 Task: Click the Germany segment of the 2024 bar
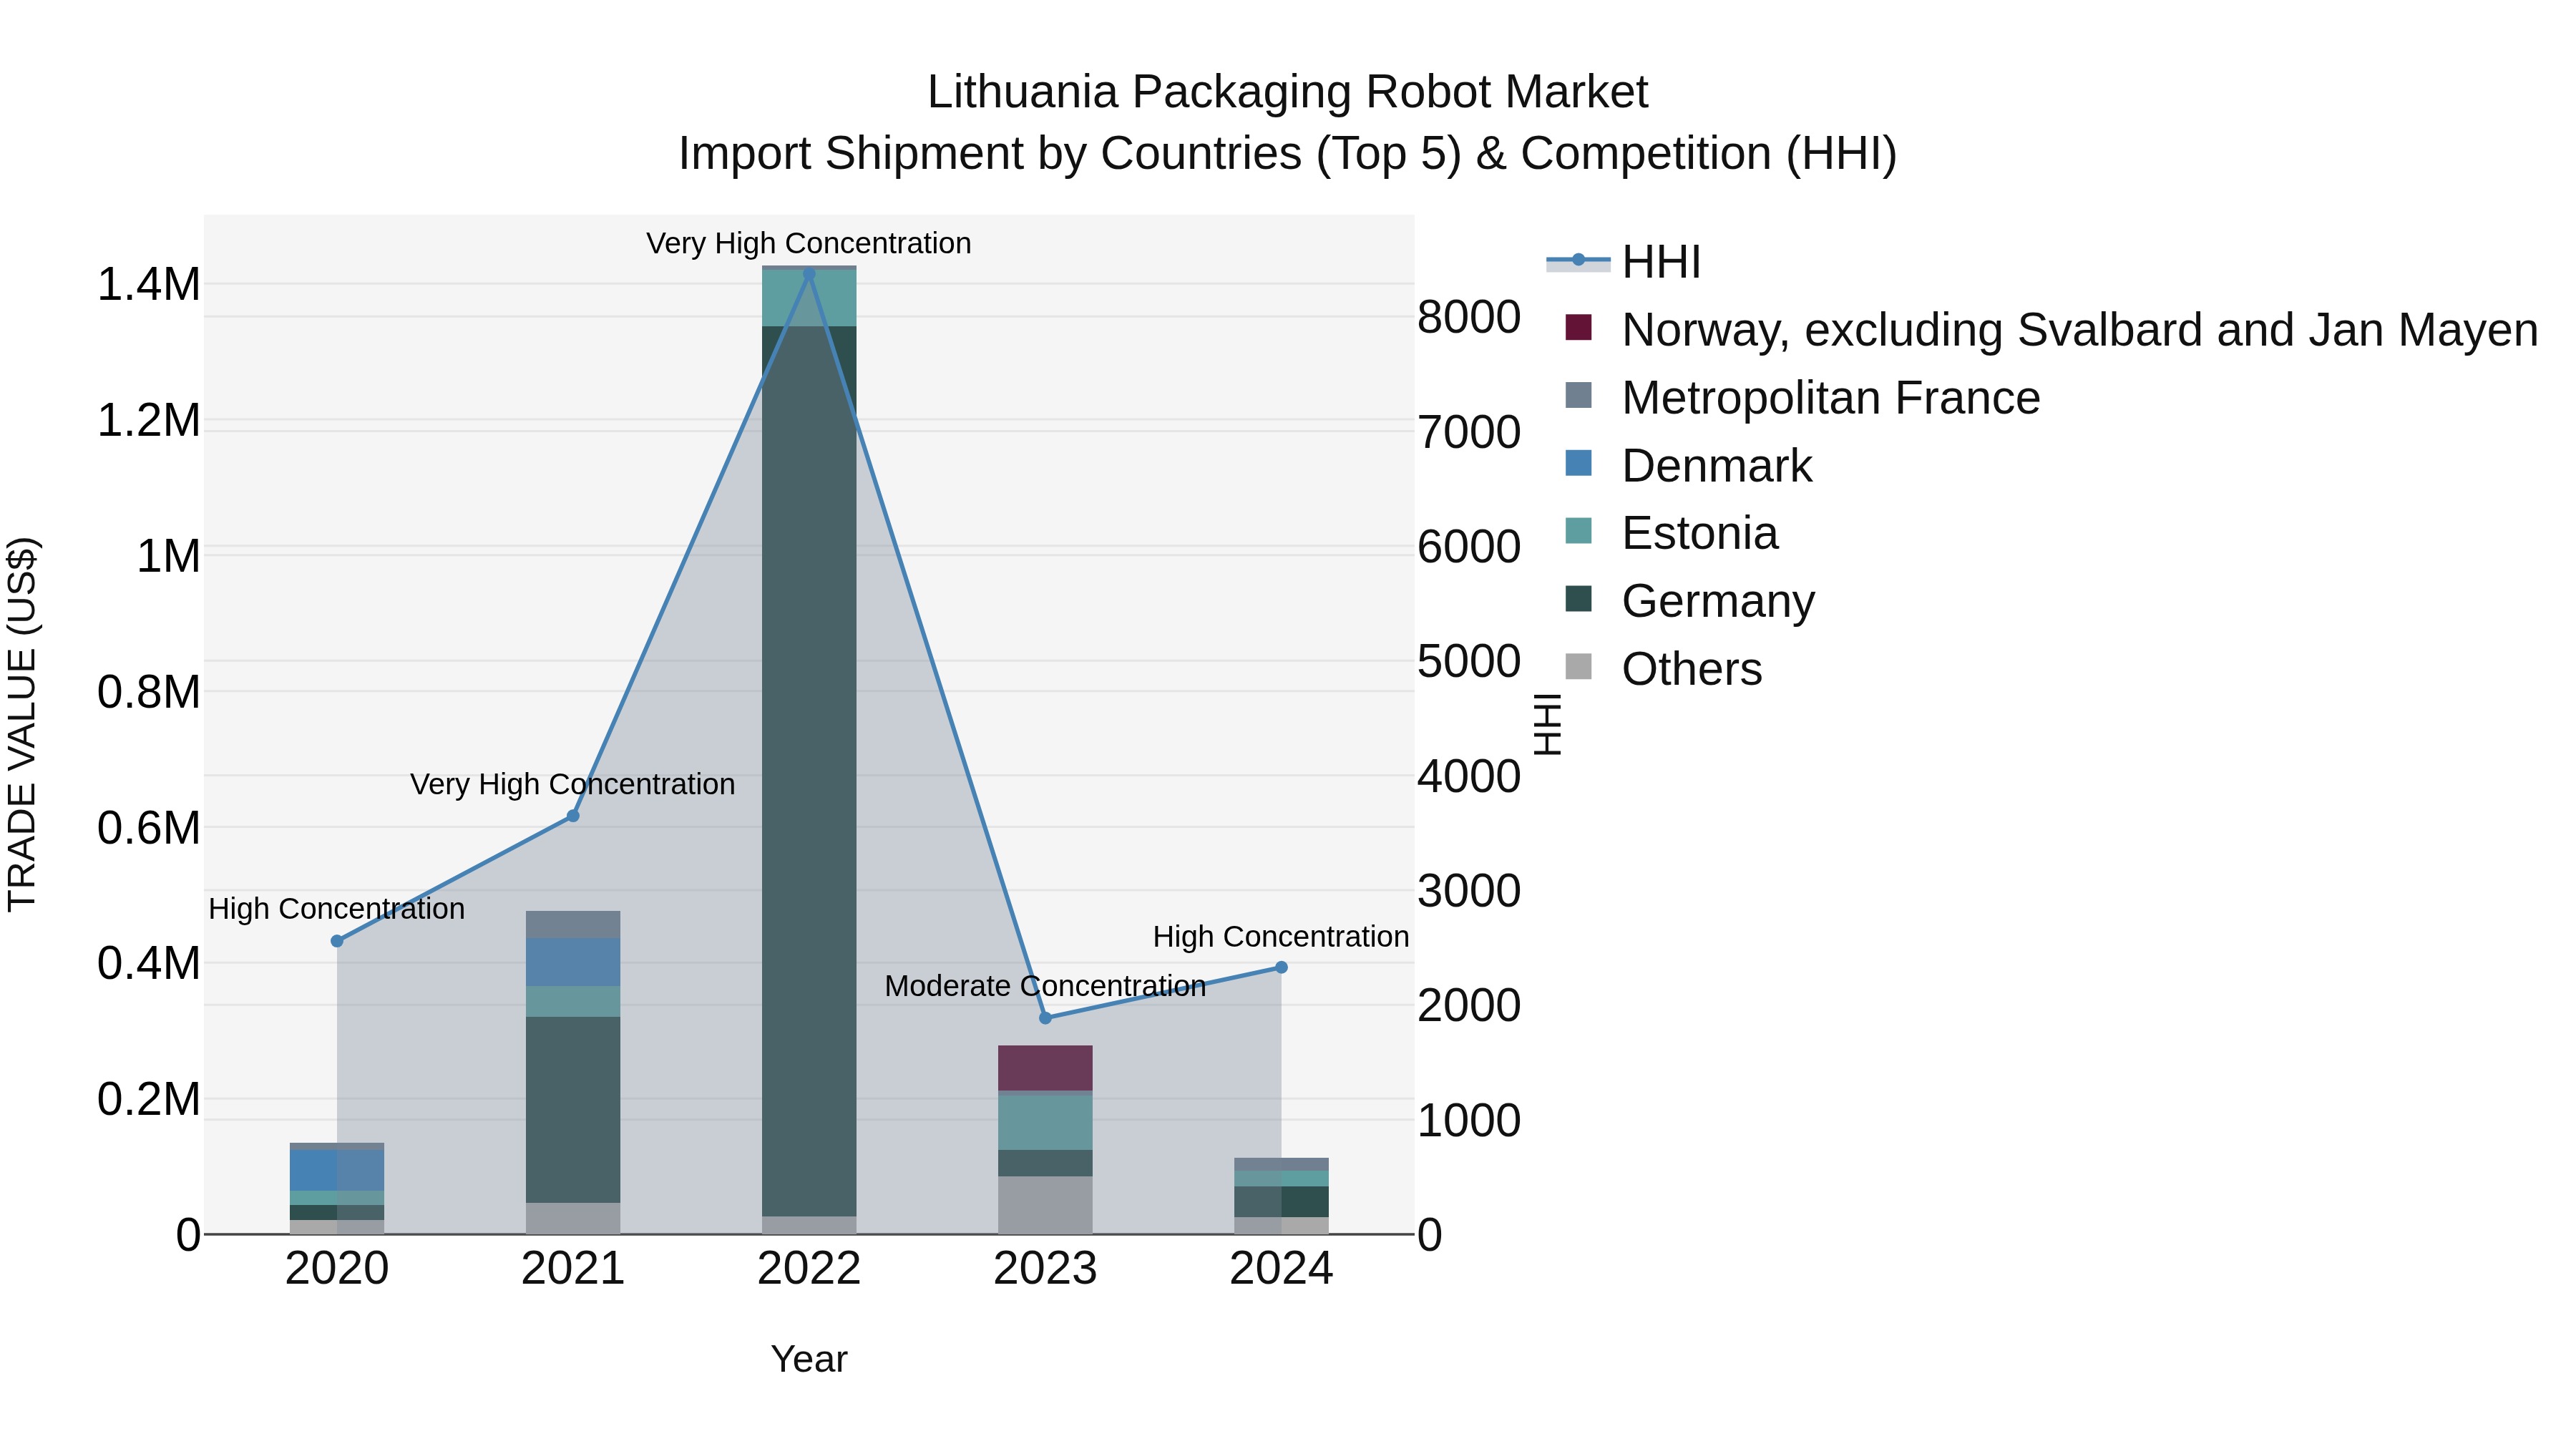[x=1281, y=1202]
